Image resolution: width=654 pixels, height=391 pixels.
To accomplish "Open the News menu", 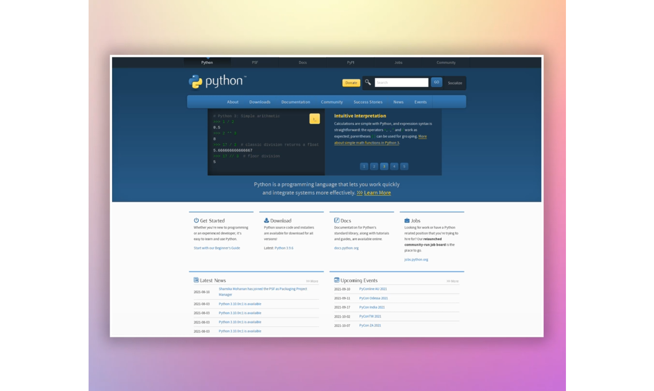I will tap(399, 102).
